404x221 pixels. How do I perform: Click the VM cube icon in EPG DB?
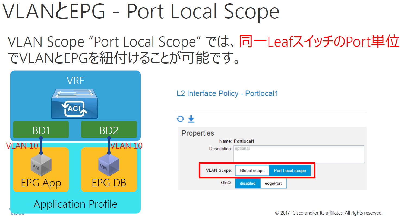[109, 166]
